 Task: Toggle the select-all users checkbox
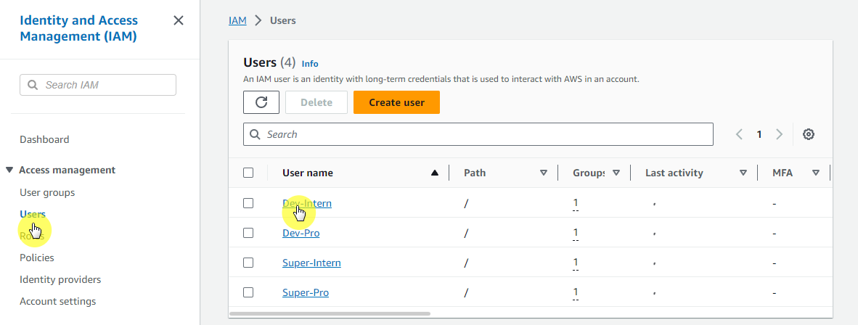(248, 173)
